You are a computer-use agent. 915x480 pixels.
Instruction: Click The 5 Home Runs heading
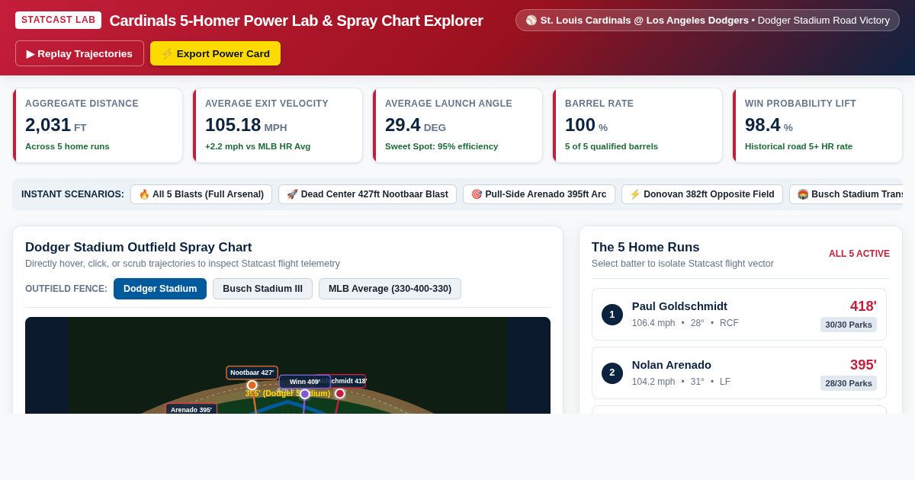[646, 248]
